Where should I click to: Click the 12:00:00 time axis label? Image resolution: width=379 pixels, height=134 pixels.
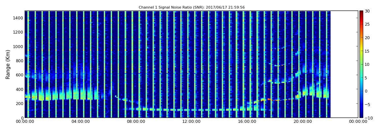pyautogui.click(x=191, y=122)
